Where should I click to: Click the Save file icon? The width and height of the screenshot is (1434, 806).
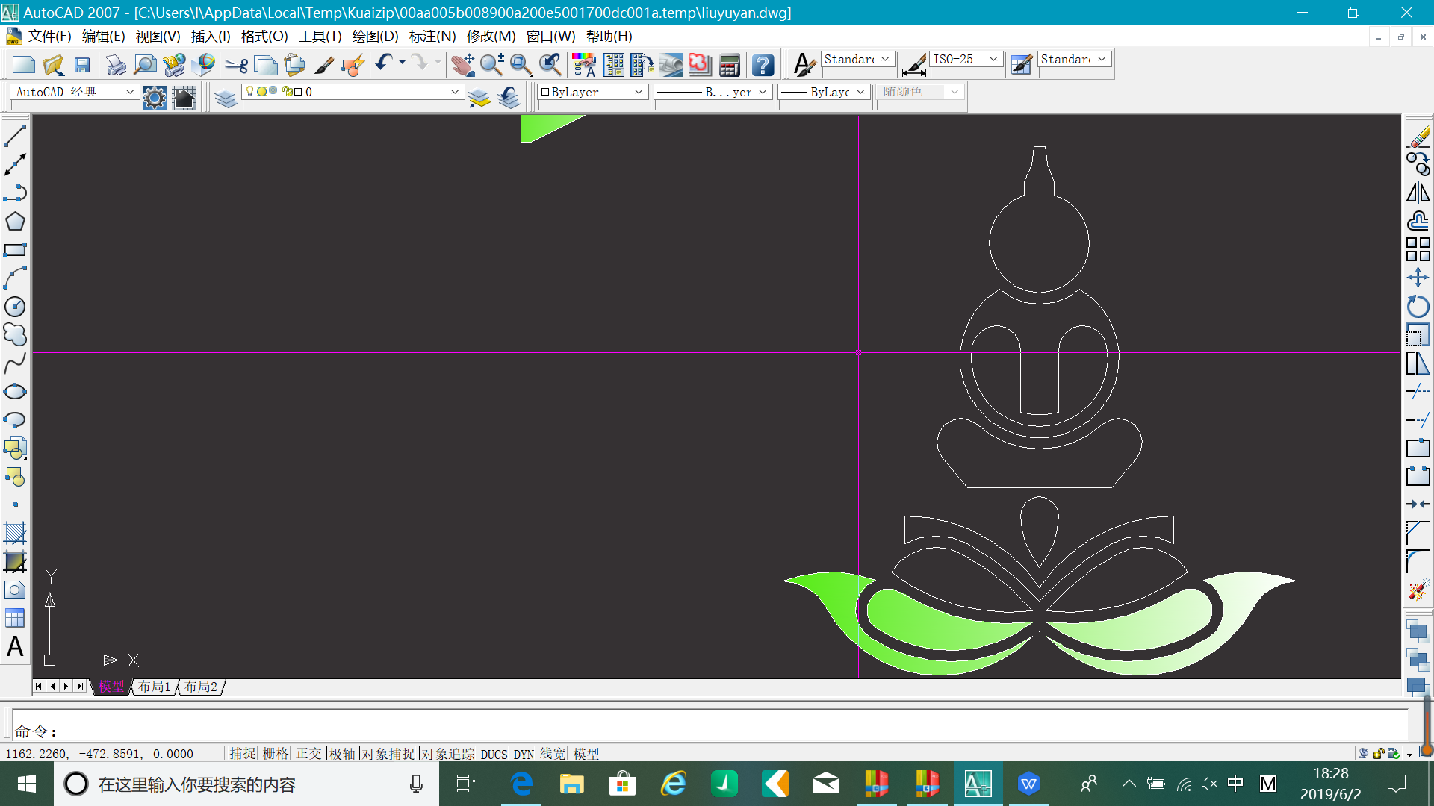click(82, 66)
